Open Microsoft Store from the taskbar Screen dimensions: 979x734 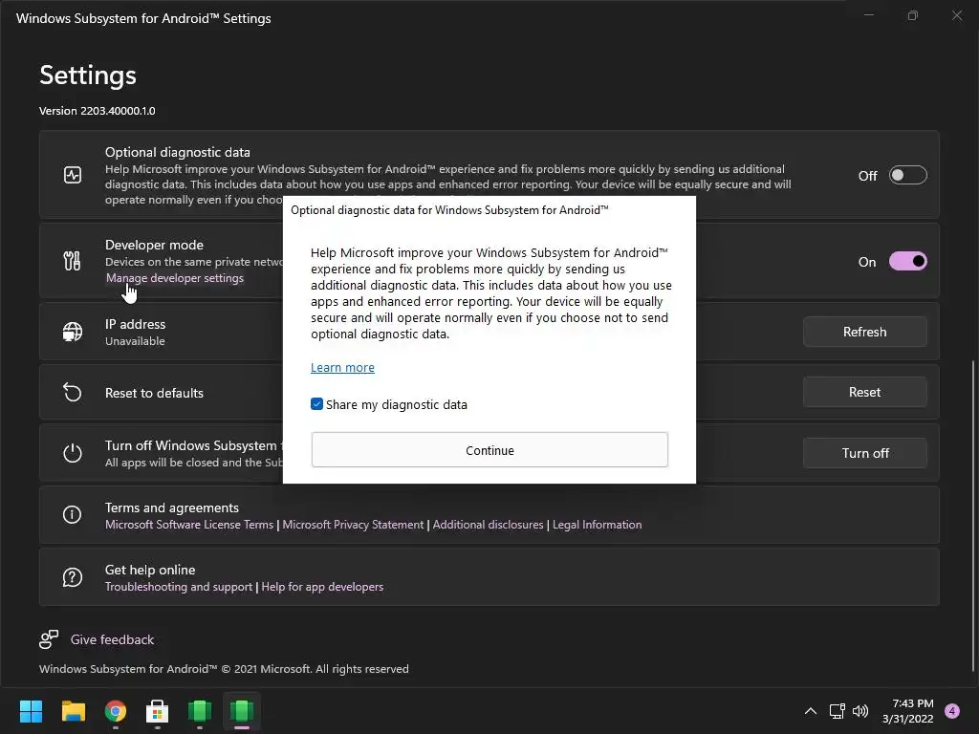158,711
